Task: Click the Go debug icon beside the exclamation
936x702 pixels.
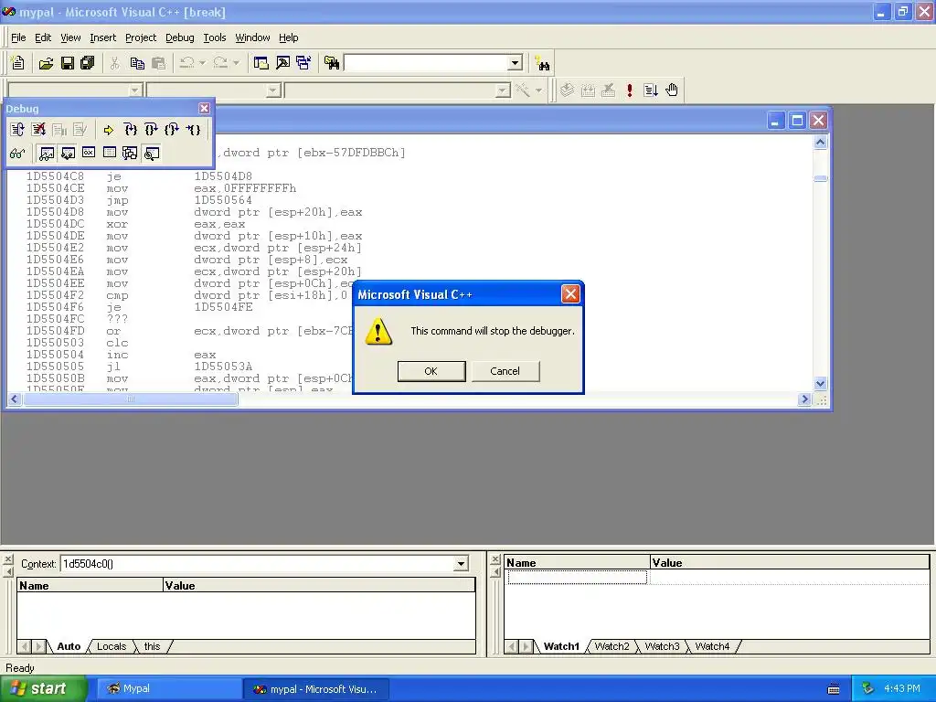Action: (650, 90)
